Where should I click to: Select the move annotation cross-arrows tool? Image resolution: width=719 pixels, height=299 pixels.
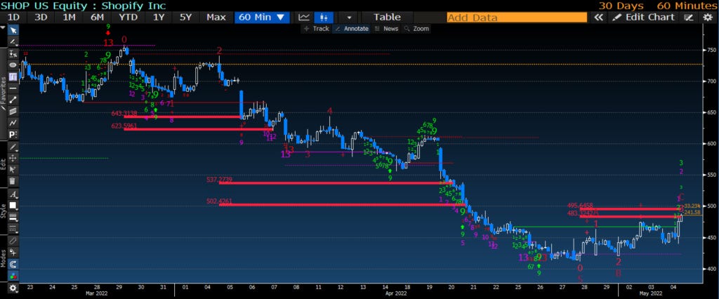click(x=13, y=158)
